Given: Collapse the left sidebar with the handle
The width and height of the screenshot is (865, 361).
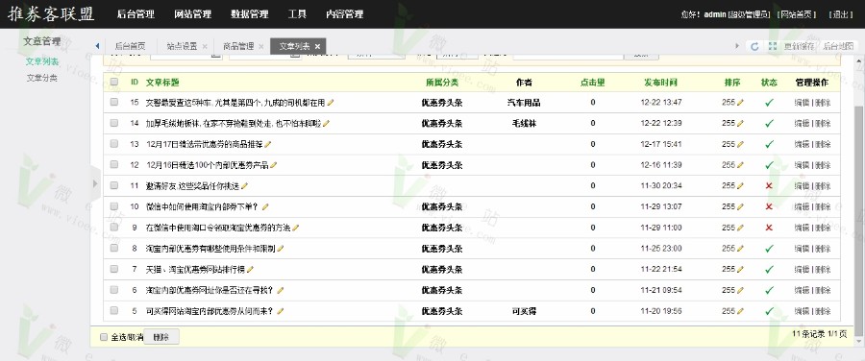Looking at the screenshot, I should [x=95, y=183].
